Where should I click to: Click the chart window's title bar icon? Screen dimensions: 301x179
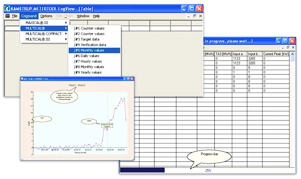pyautogui.click(x=22, y=79)
